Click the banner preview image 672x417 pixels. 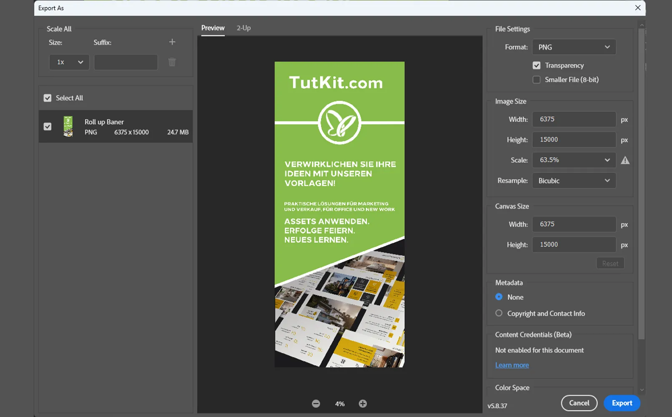339,214
